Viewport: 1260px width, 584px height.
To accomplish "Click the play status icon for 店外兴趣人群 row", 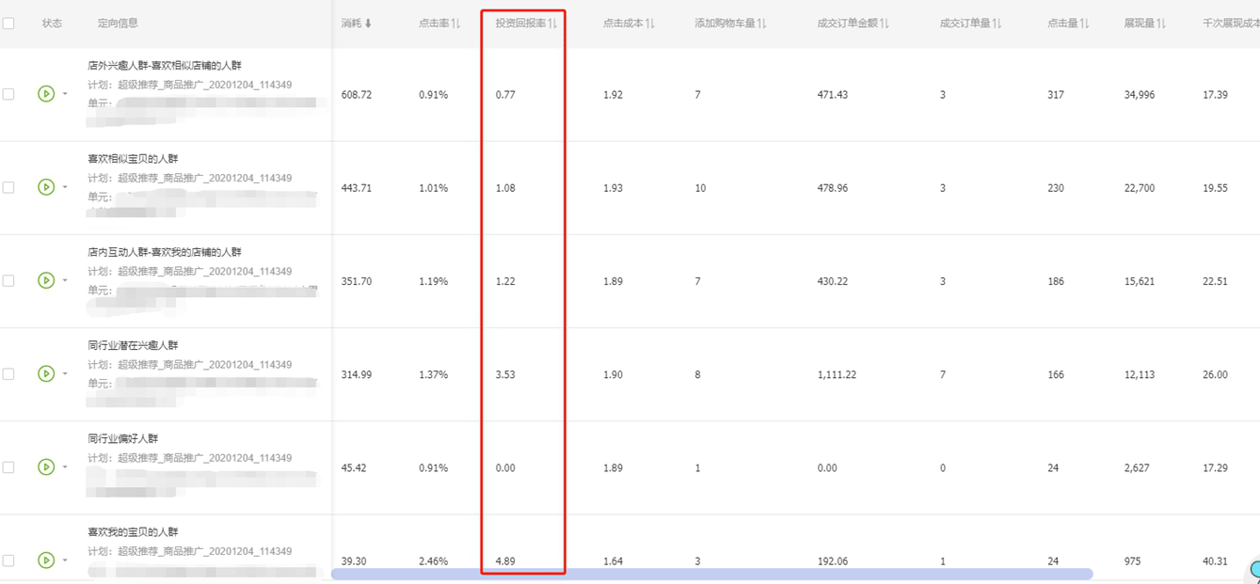I will pos(45,94).
